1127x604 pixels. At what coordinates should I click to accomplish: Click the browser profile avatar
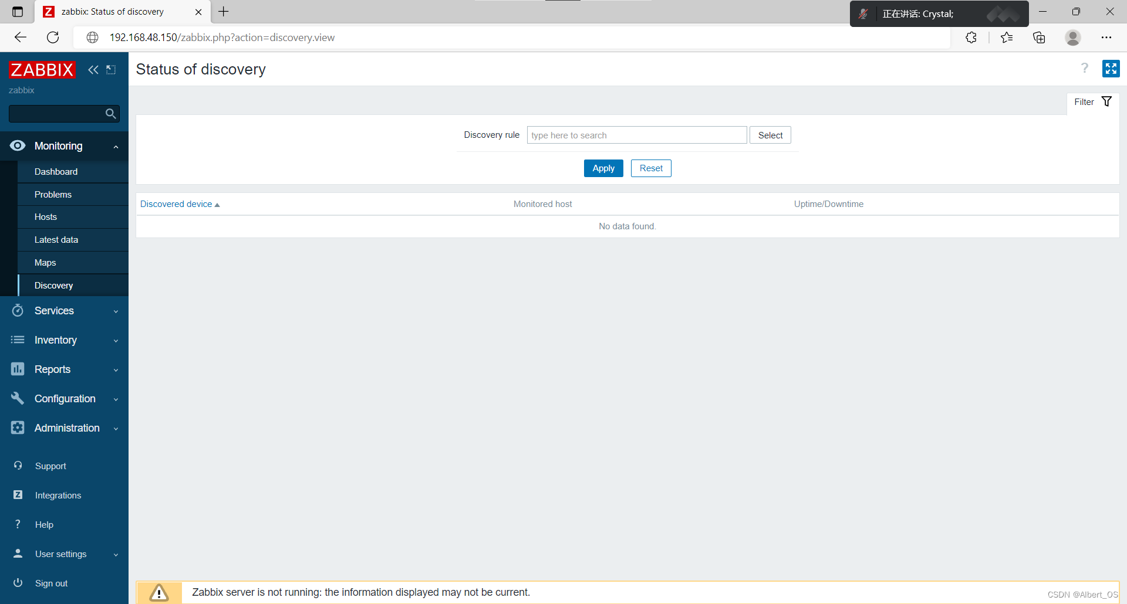pos(1073,38)
